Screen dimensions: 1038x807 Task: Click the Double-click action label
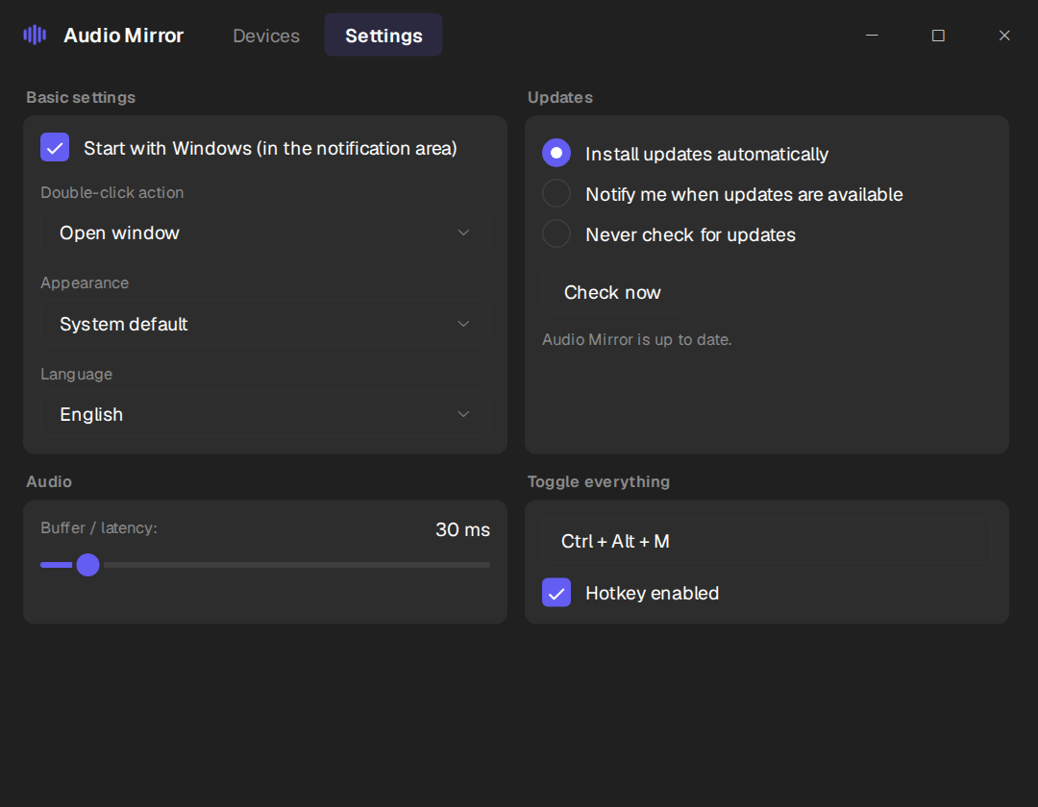point(111,192)
